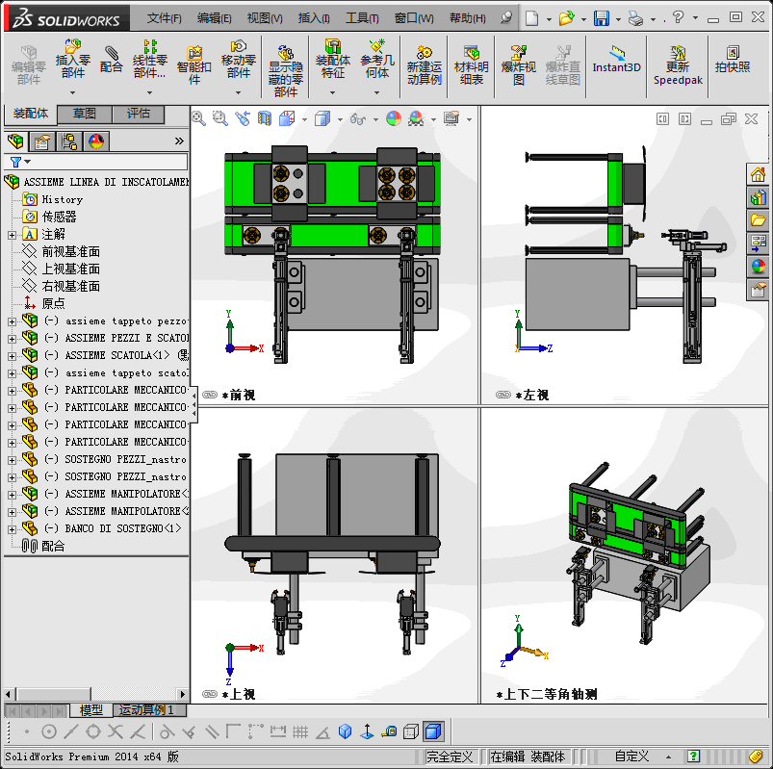This screenshot has width=773, height=769.
Task: Click Show Hidden Components (显示隐藏的零部件)
Action: [286, 71]
